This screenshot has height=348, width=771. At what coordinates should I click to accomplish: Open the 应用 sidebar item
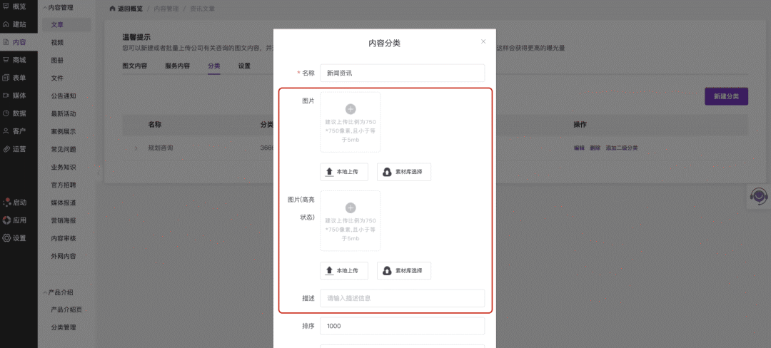pyautogui.click(x=15, y=220)
